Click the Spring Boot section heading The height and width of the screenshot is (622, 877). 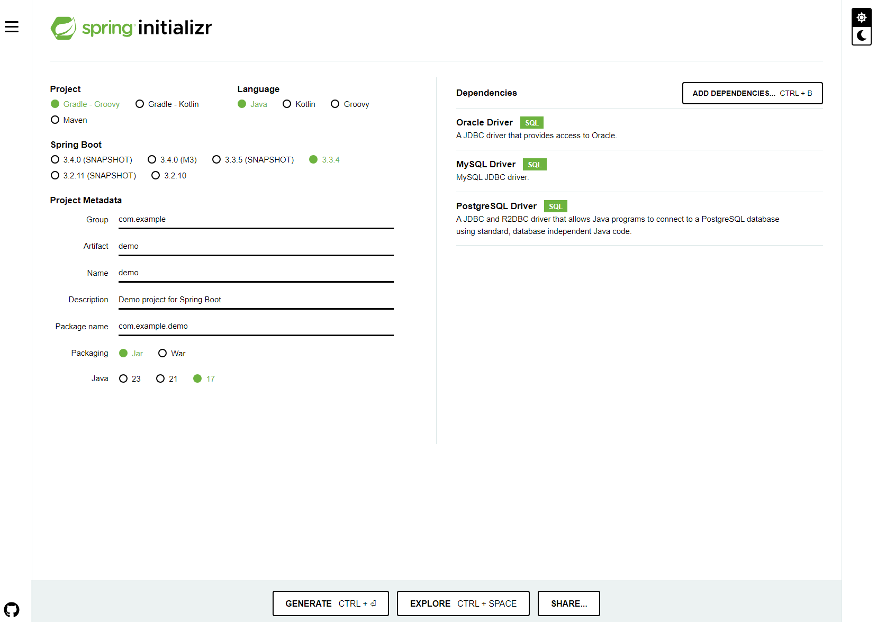click(76, 145)
